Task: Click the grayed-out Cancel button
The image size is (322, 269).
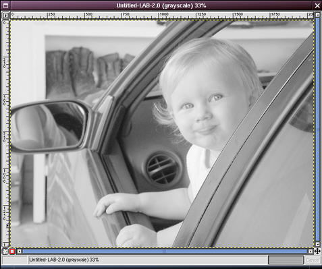Action: [313, 260]
